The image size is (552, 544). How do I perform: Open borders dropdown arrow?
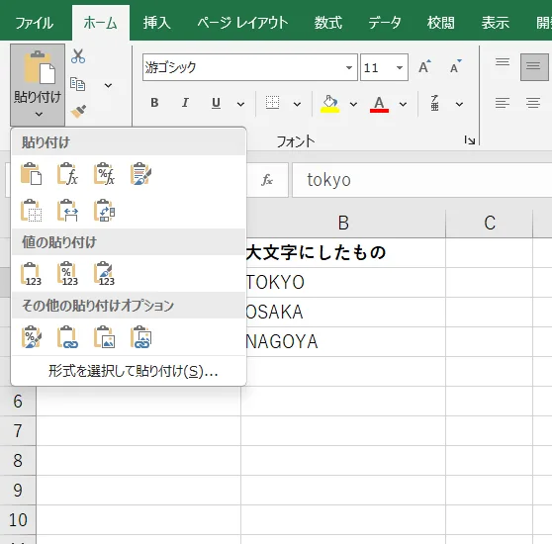pos(297,104)
